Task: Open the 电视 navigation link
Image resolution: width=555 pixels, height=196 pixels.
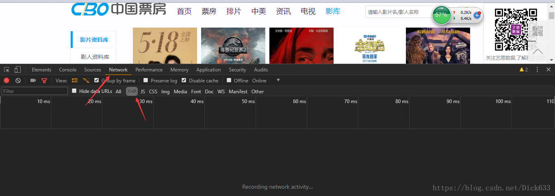Action: (x=308, y=11)
